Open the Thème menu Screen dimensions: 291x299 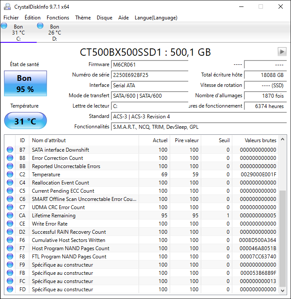click(83, 18)
